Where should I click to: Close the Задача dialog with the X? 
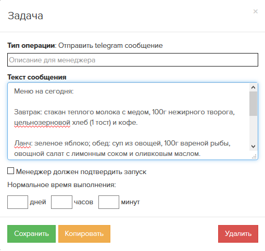[255, 11]
